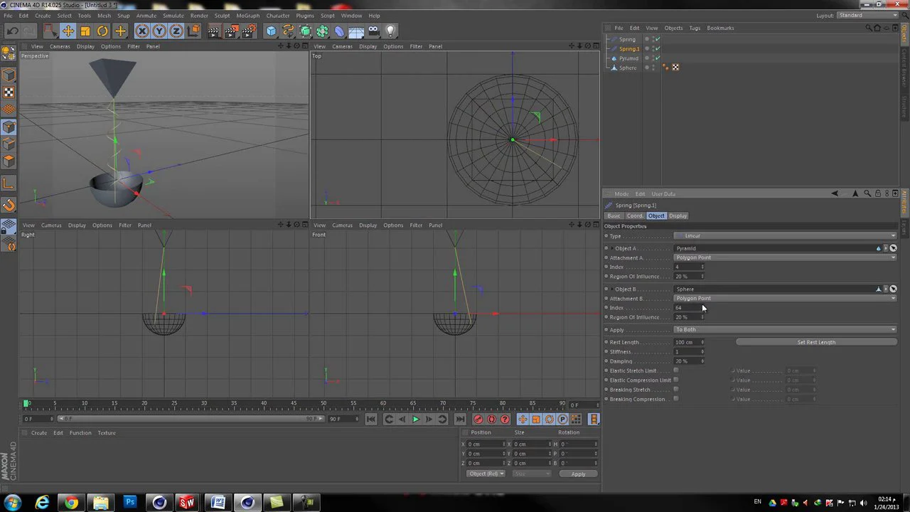Click Render Active View clapperboard icon
Image resolution: width=910 pixels, height=512 pixels.
click(214, 31)
